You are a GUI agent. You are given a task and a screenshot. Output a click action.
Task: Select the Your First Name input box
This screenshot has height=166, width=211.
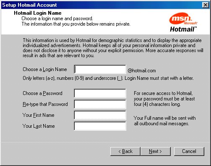[100, 115]
